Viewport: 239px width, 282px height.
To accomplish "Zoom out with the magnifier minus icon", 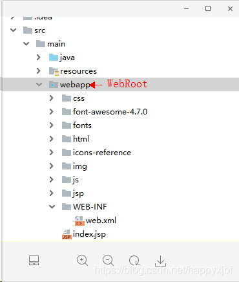I will coord(108,260).
